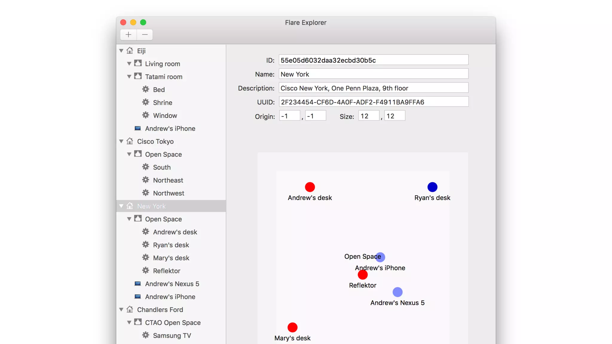Select Samsung TV tree item
The height and width of the screenshot is (344, 612).
point(172,335)
